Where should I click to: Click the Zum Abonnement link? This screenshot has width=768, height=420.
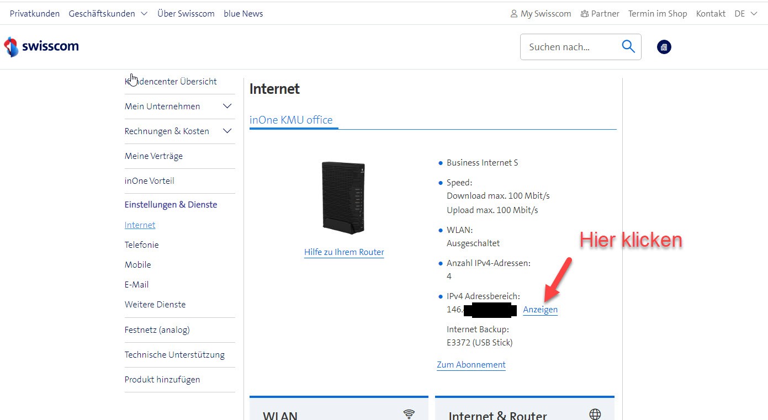pyautogui.click(x=471, y=365)
